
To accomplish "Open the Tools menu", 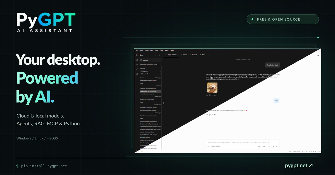I will [x=162, y=51].
